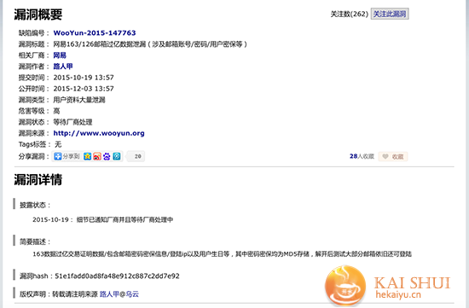
Task: Click the 漏洞详情 heading
Action: (x=38, y=179)
